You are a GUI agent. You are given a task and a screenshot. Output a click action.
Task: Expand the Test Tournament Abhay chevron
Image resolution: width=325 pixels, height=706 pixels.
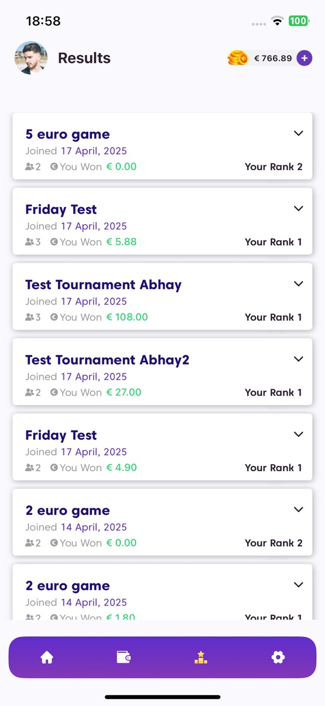coord(298,283)
